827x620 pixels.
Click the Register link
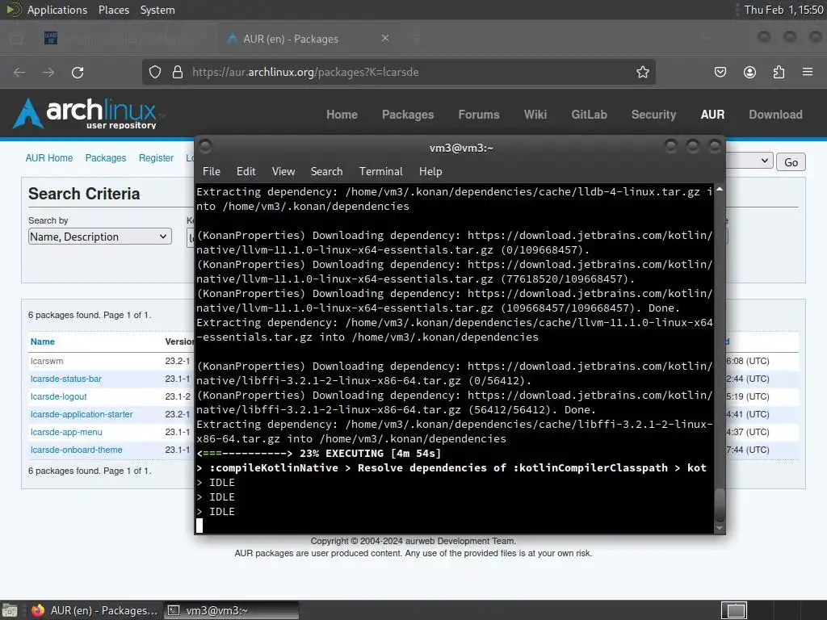point(156,157)
